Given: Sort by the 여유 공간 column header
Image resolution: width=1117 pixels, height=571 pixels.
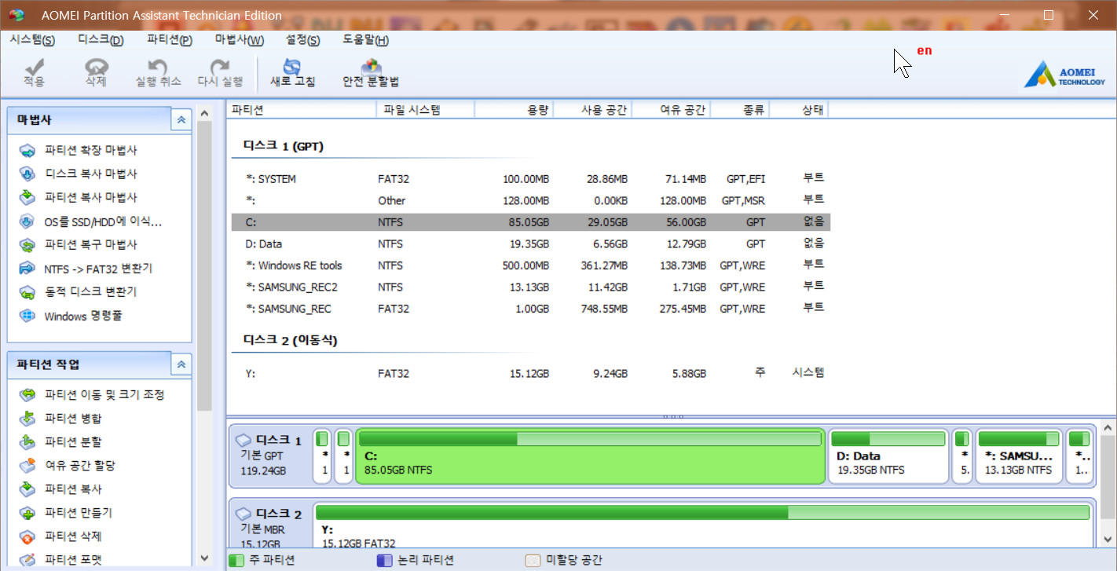Looking at the screenshot, I should tap(671, 110).
